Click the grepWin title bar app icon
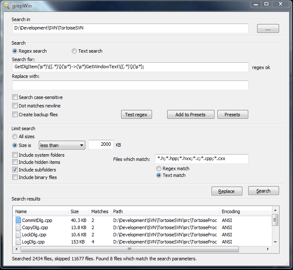293x270 pixels. tap(6, 5)
